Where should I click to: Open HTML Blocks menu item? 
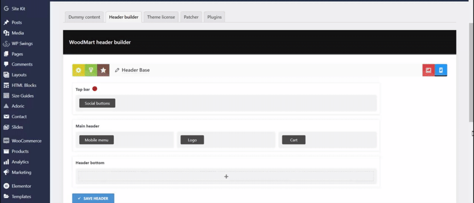click(x=25, y=85)
